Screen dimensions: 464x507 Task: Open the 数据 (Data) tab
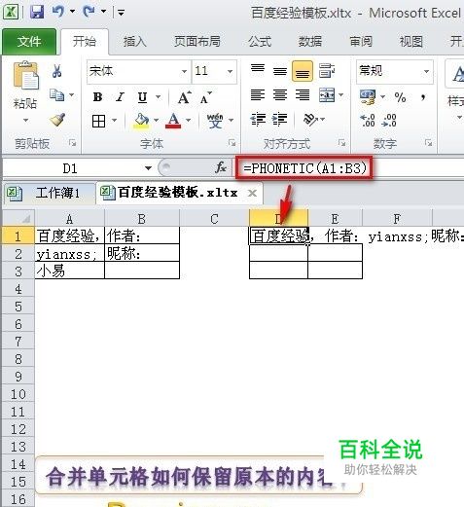click(310, 42)
